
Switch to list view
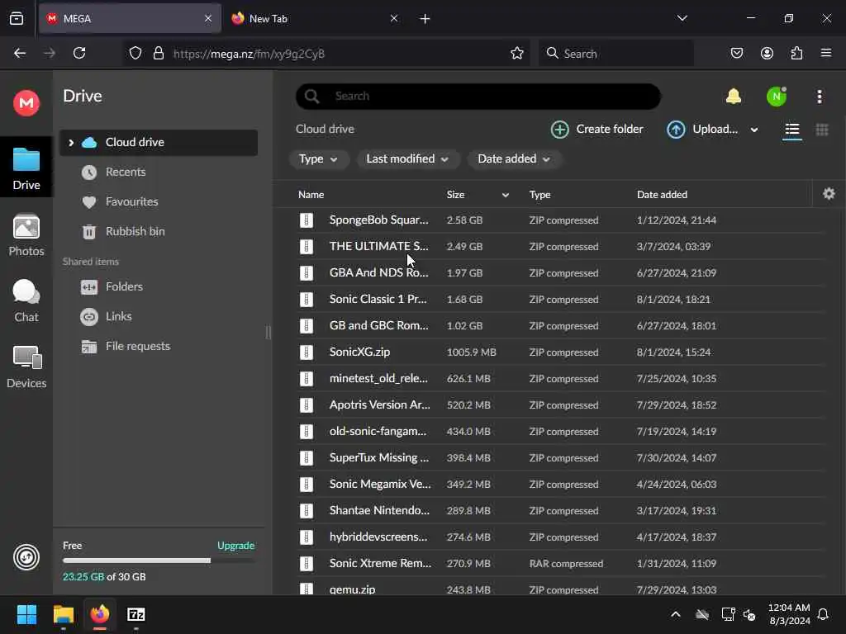792,130
